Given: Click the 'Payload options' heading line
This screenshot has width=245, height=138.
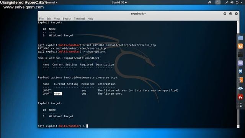Looking at the screenshot, I should (78, 77).
